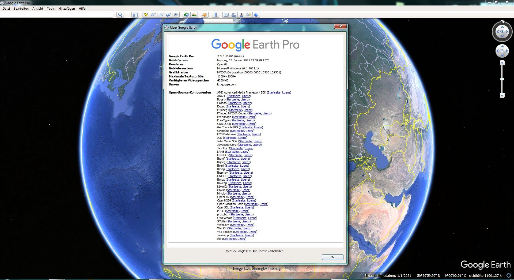Click the Bildaufnahmedatum 1/1/2021 status text
The height and width of the screenshot is (280, 514).
[x=388, y=275]
